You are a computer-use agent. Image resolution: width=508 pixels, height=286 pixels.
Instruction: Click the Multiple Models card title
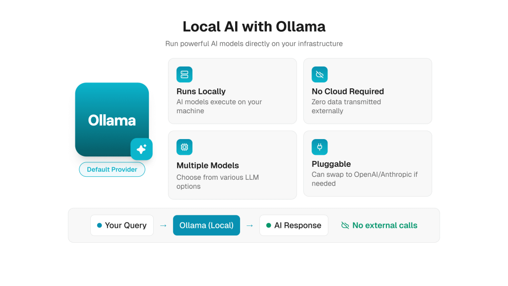point(208,165)
